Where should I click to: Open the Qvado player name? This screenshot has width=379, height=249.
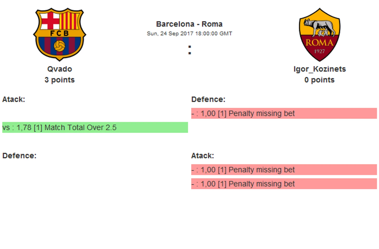59,69
